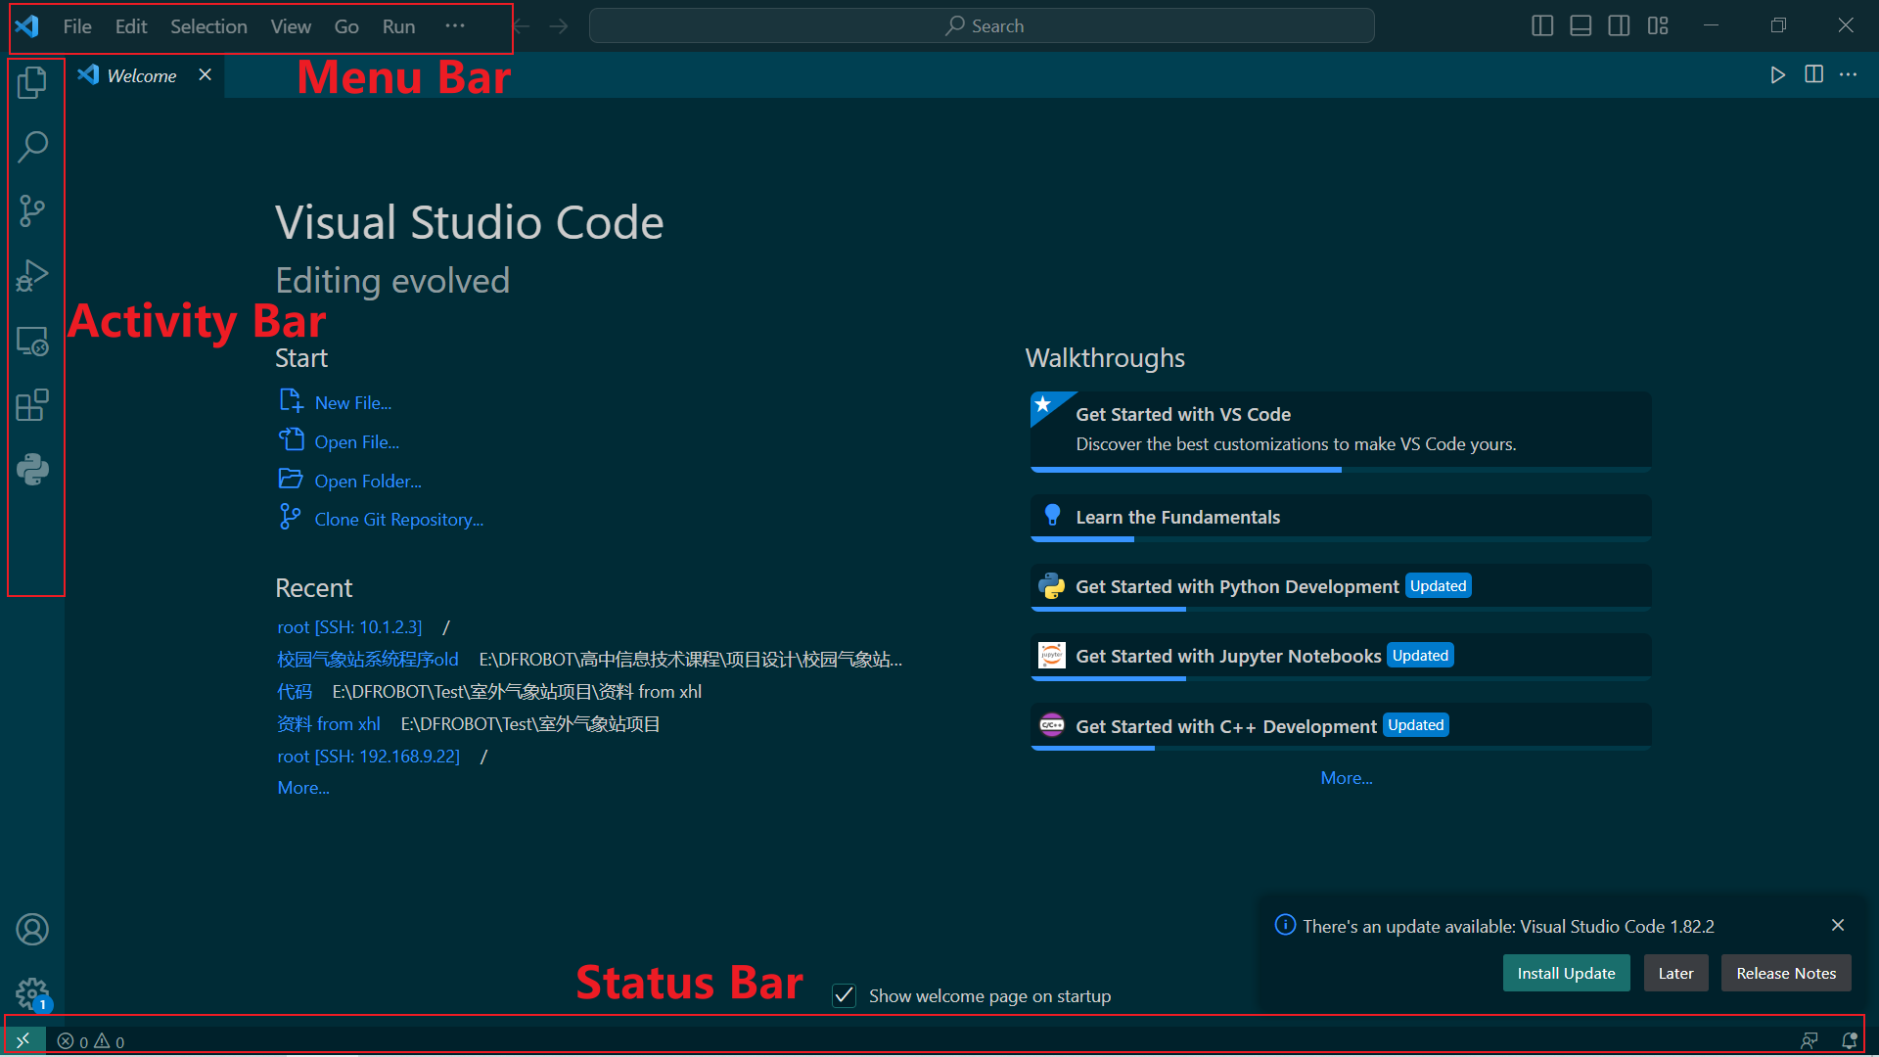Screen dimensions: 1879x1057
Task: Open the Explorer sidebar icon
Action: point(32,82)
